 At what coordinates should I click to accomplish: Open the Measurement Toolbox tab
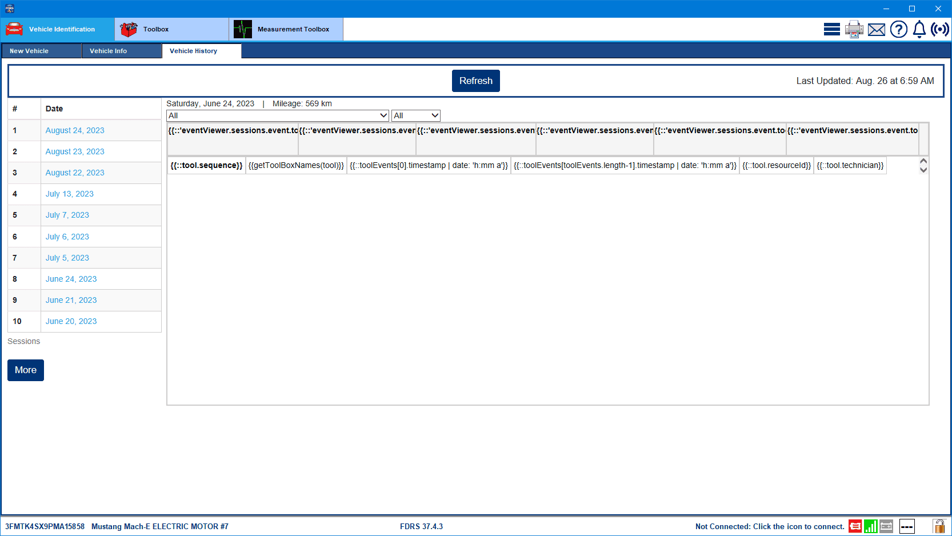[286, 29]
